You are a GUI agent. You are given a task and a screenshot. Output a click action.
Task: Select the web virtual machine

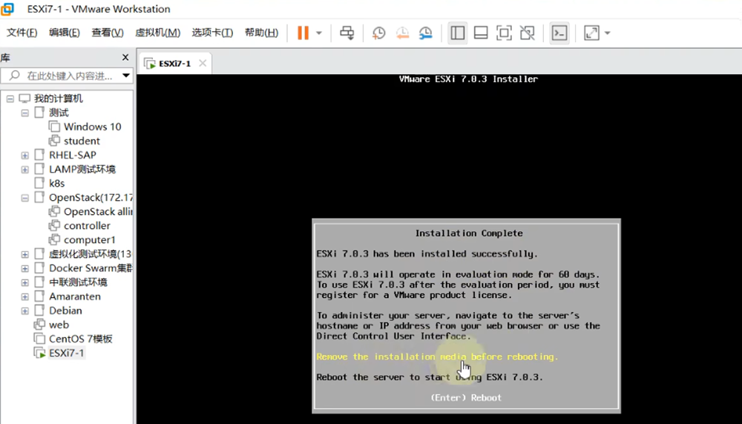(x=59, y=325)
